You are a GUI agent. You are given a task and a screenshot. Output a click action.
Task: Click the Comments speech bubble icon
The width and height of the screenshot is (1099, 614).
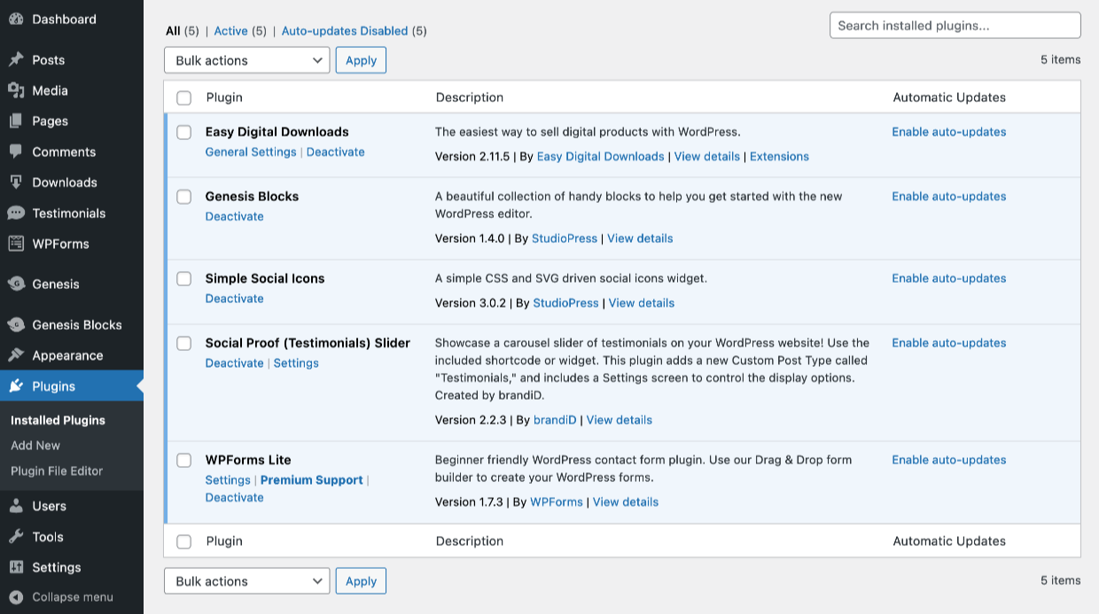pos(16,152)
